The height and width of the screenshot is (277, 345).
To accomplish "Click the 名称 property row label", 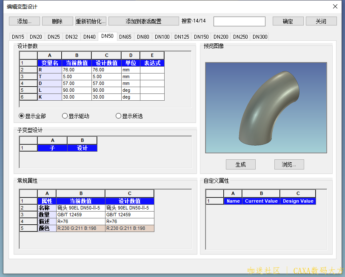I will (47, 208).
